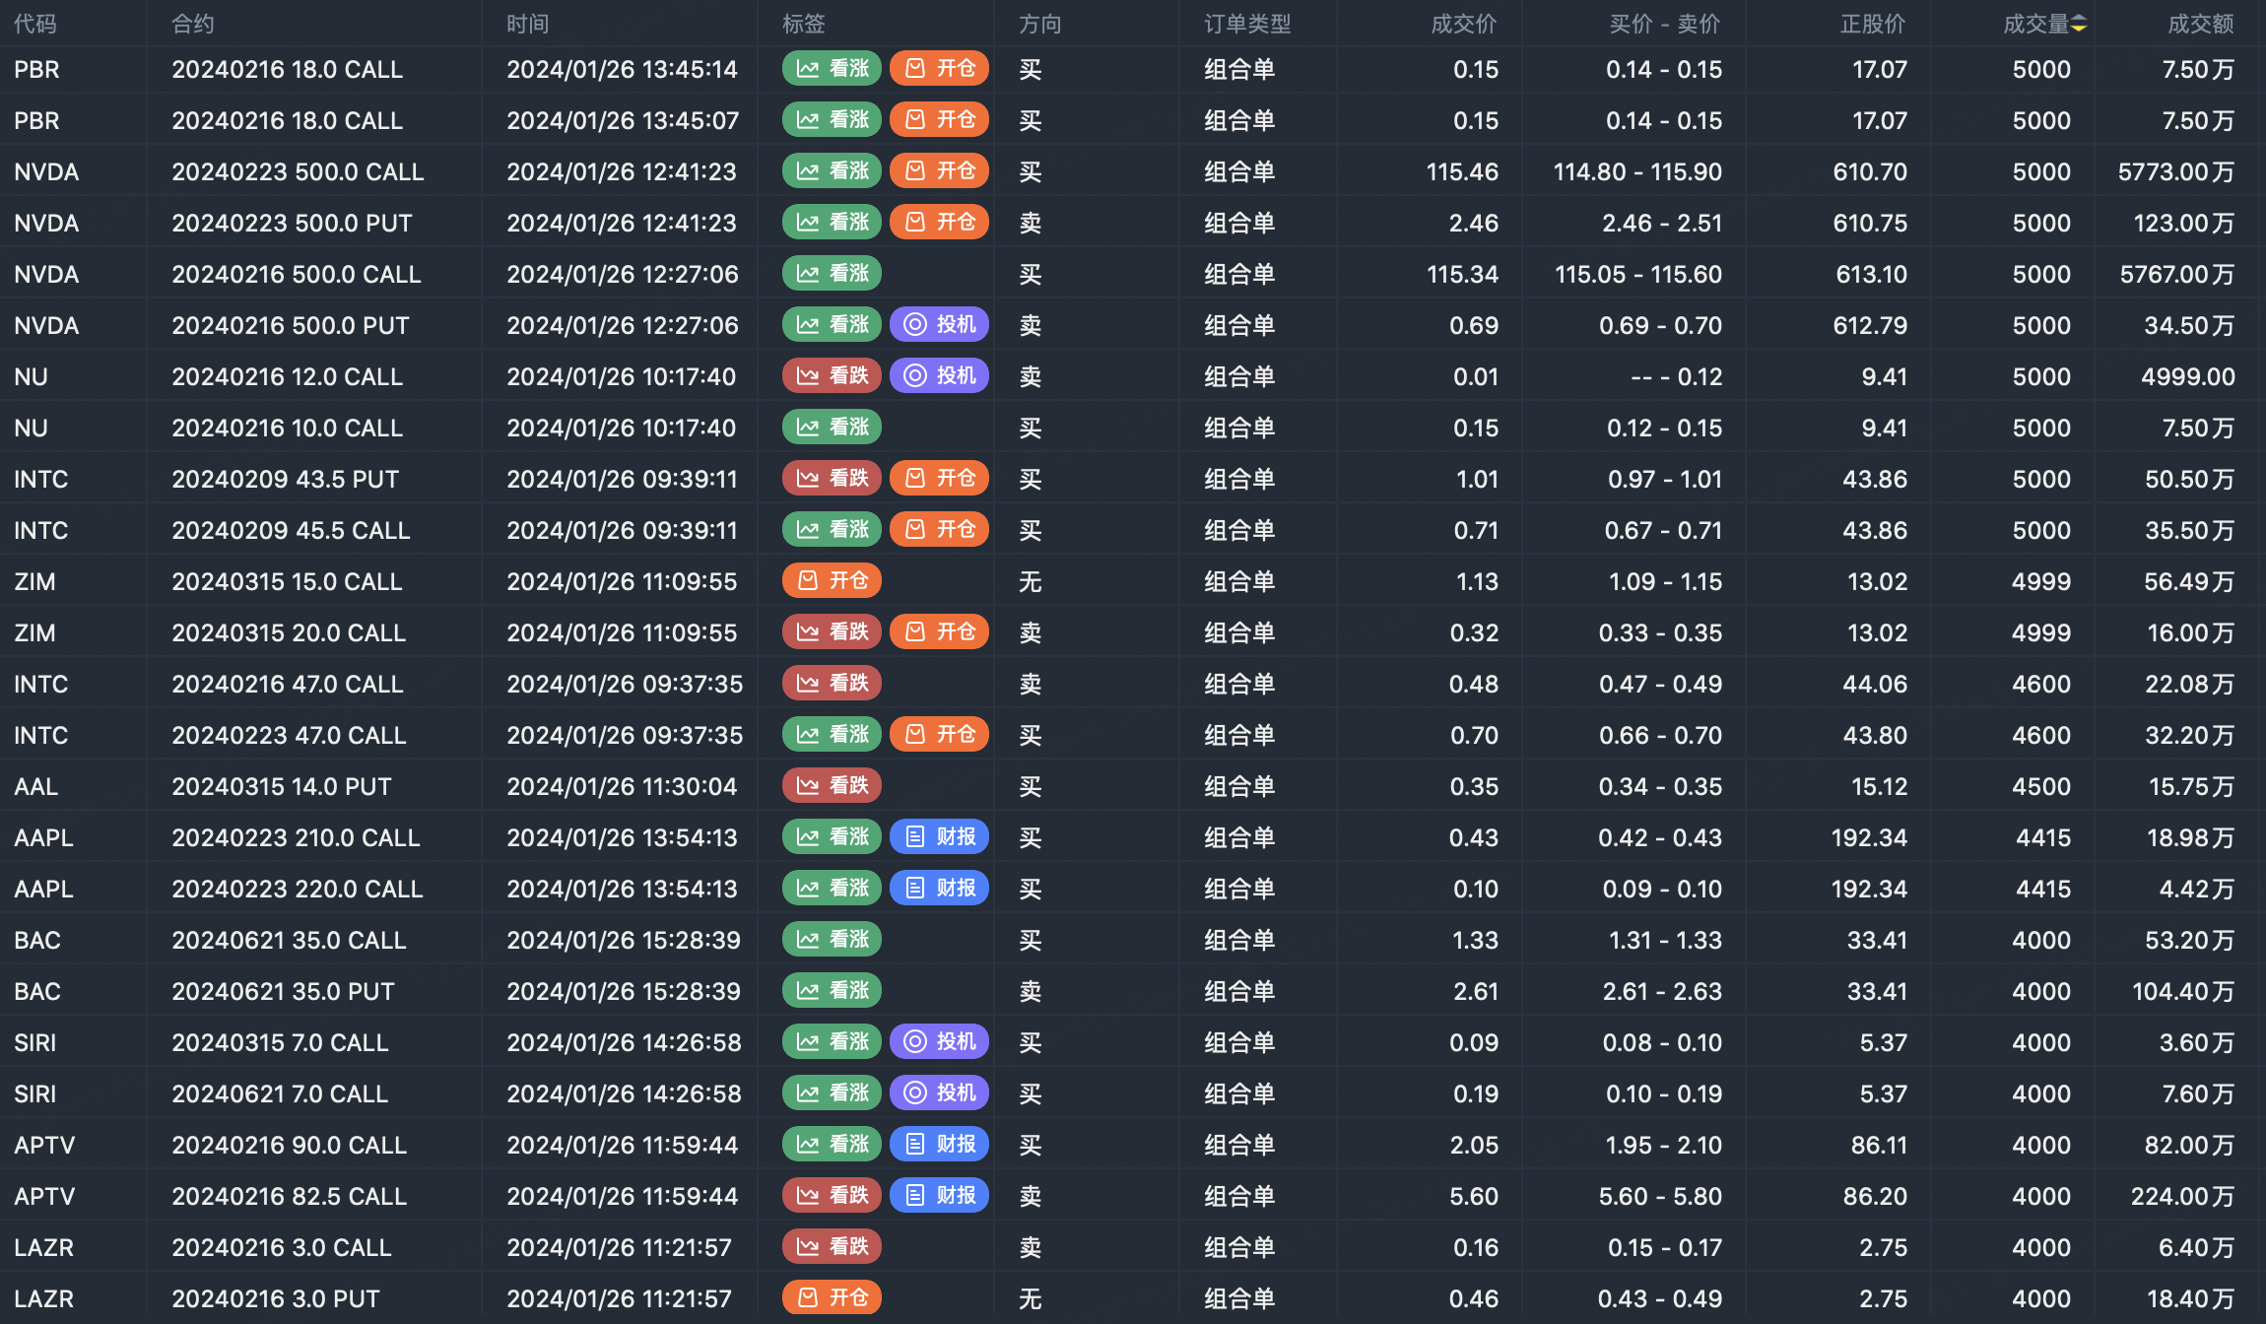Screen dimensions: 2266x1324
Task: Select contract 20240223 500.0 CALL
Action: 298,172
